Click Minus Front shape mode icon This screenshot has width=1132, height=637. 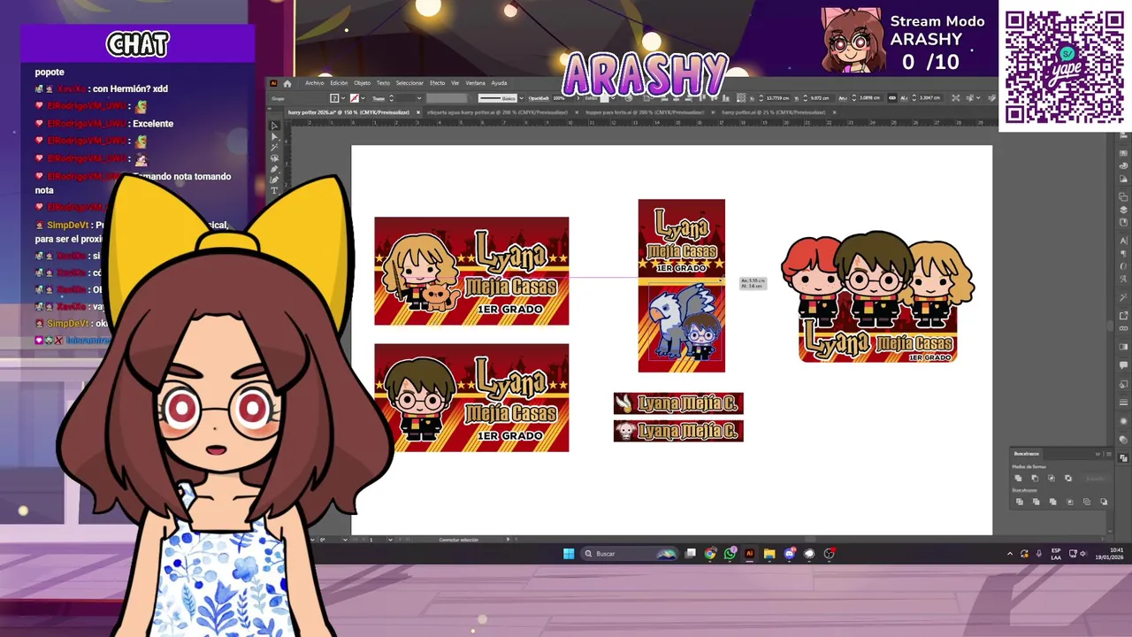[1035, 478]
